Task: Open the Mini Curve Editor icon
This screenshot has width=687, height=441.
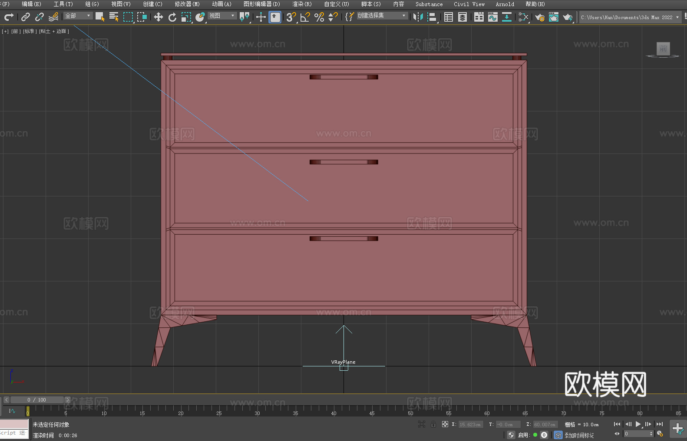Action: (x=12, y=411)
